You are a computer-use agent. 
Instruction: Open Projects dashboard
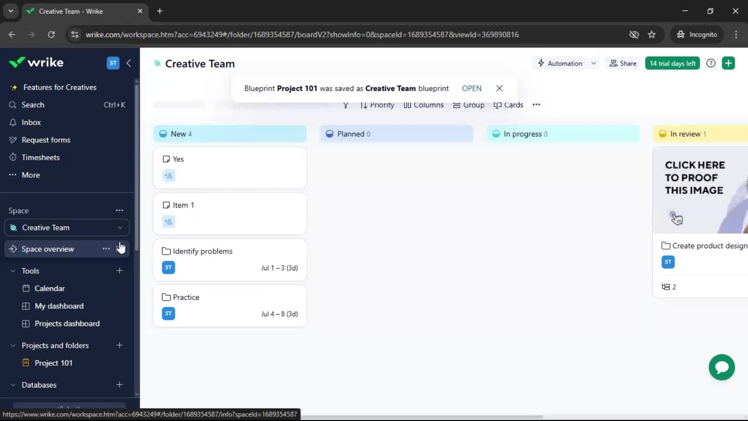pos(67,324)
